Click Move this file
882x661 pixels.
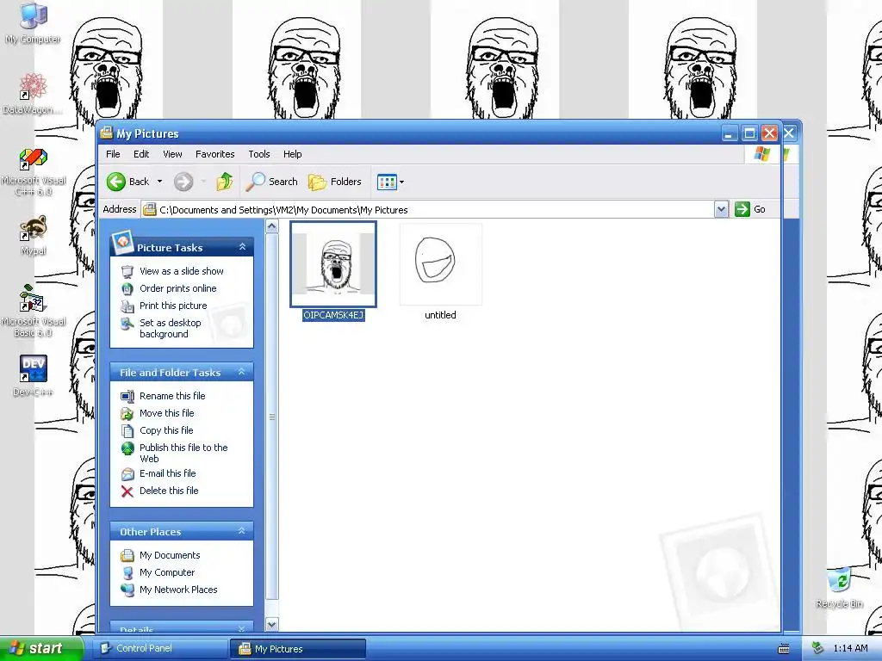click(166, 413)
